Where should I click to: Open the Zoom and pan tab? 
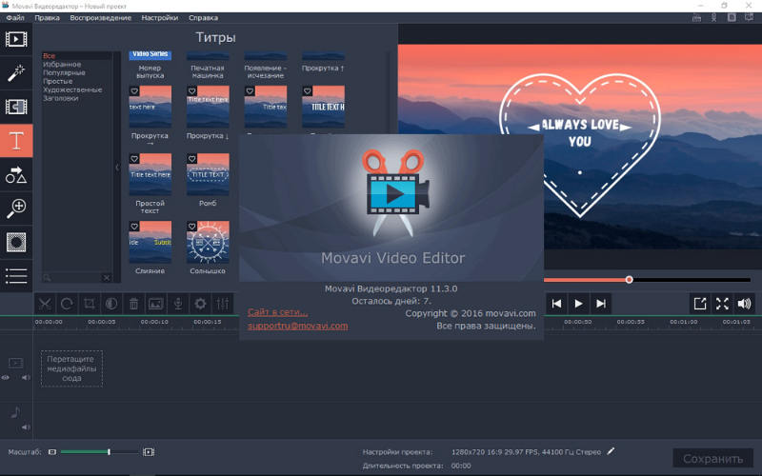pos(16,208)
